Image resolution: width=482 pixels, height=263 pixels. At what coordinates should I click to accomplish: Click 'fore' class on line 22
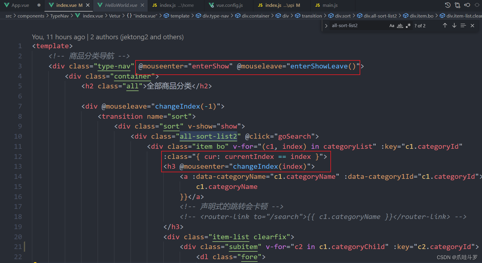[x=250, y=257]
